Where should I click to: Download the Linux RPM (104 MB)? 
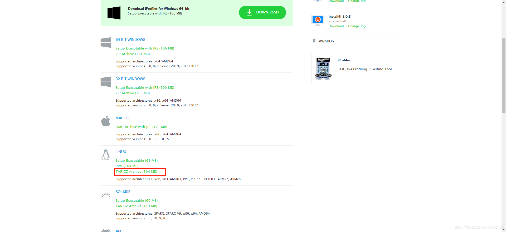pyautogui.click(x=127, y=166)
